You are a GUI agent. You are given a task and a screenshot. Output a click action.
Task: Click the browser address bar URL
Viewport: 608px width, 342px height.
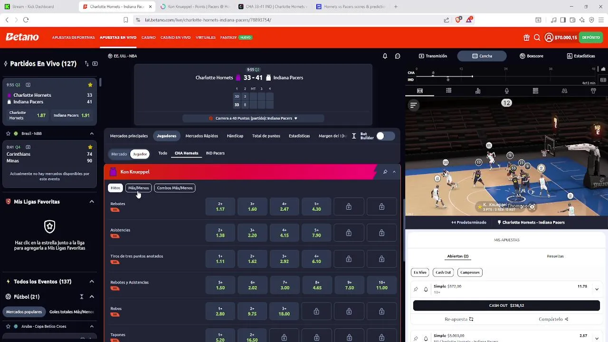pyautogui.click(x=208, y=20)
